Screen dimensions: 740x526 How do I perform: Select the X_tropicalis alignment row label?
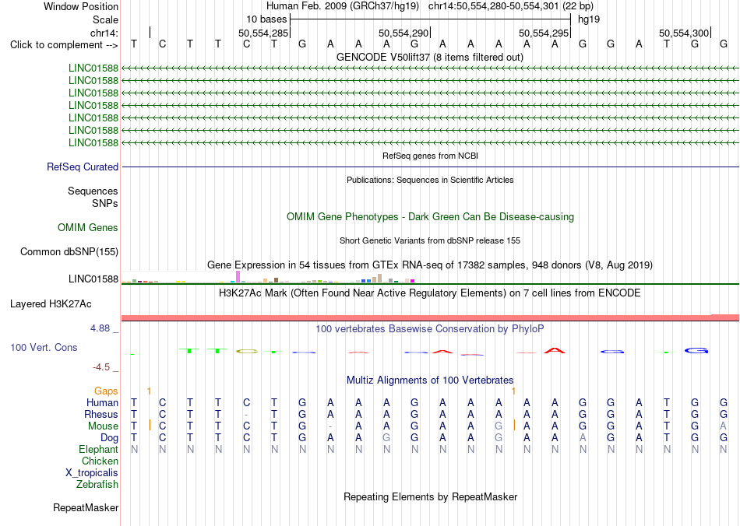[x=92, y=473]
